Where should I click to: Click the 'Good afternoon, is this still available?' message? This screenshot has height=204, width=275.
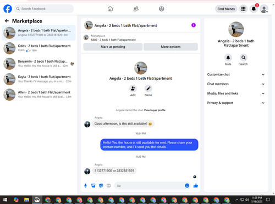coord(123,124)
